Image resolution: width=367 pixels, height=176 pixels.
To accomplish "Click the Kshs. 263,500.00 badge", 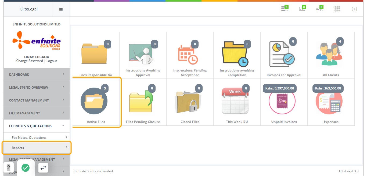I will click(328, 88).
